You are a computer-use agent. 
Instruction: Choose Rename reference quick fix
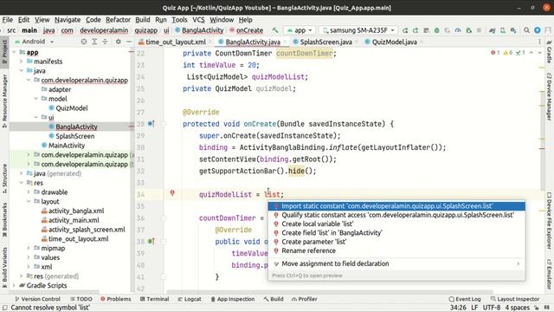[x=396, y=250]
